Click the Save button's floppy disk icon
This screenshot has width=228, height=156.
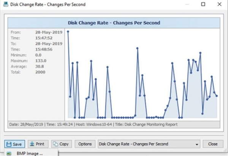[9, 144]
